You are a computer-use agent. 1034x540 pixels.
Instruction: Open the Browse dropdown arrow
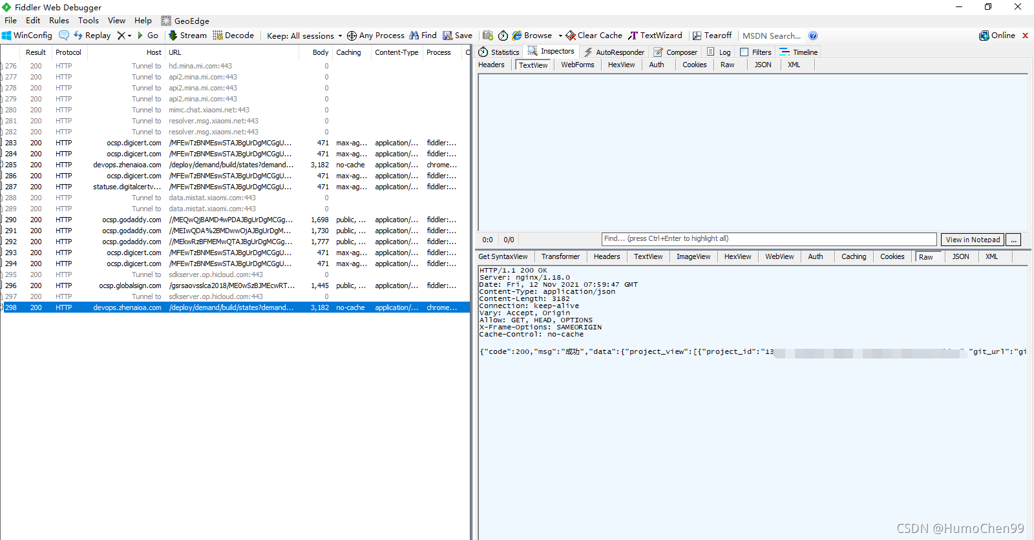click(x=560, y=36)
